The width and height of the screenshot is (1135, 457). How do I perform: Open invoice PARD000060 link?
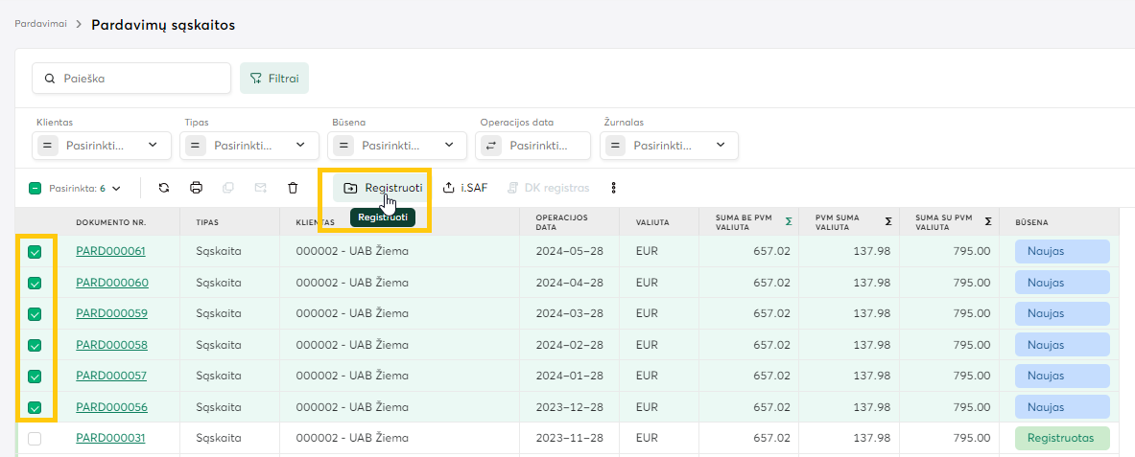pyautogui.click(x=112, y=283)
